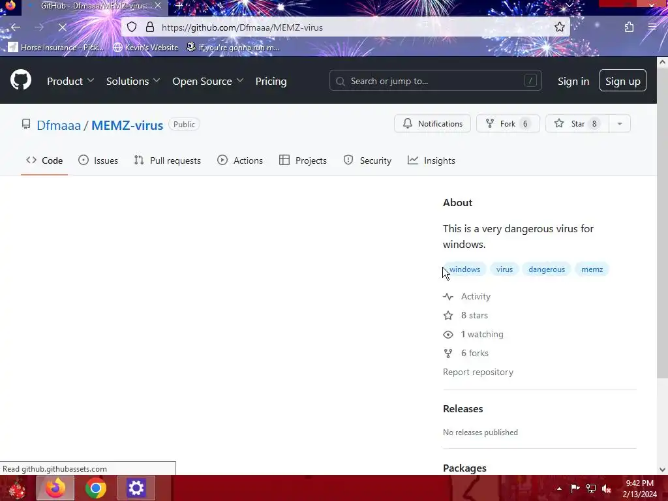This screenshot has height=501, width=668.
Task: Switch to the Projects tab
Action: tap(303, 160)
